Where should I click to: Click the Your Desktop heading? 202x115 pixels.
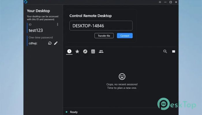tap(38, 11)
